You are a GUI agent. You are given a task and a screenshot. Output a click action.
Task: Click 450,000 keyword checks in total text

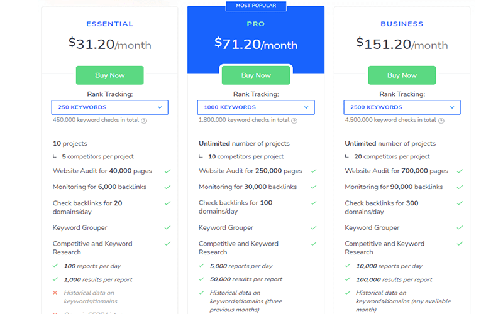pyautogui.click(x=96, y=120)
